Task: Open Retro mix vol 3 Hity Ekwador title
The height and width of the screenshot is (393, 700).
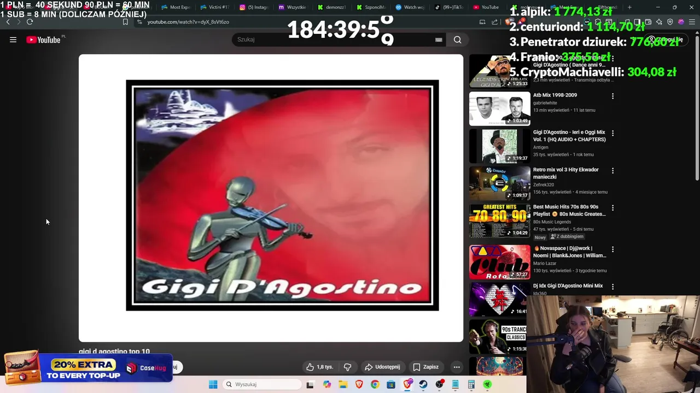Action: tap(566, 173)
